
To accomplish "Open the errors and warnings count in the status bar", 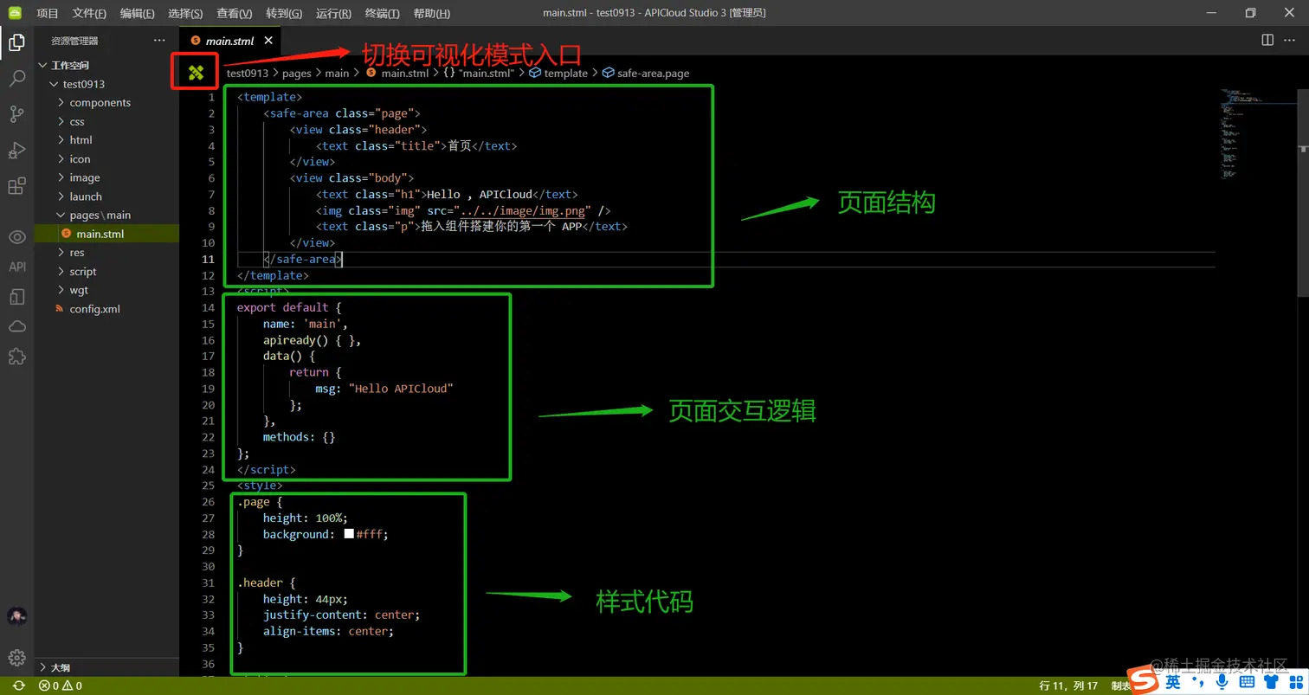I will pos(61,685).
